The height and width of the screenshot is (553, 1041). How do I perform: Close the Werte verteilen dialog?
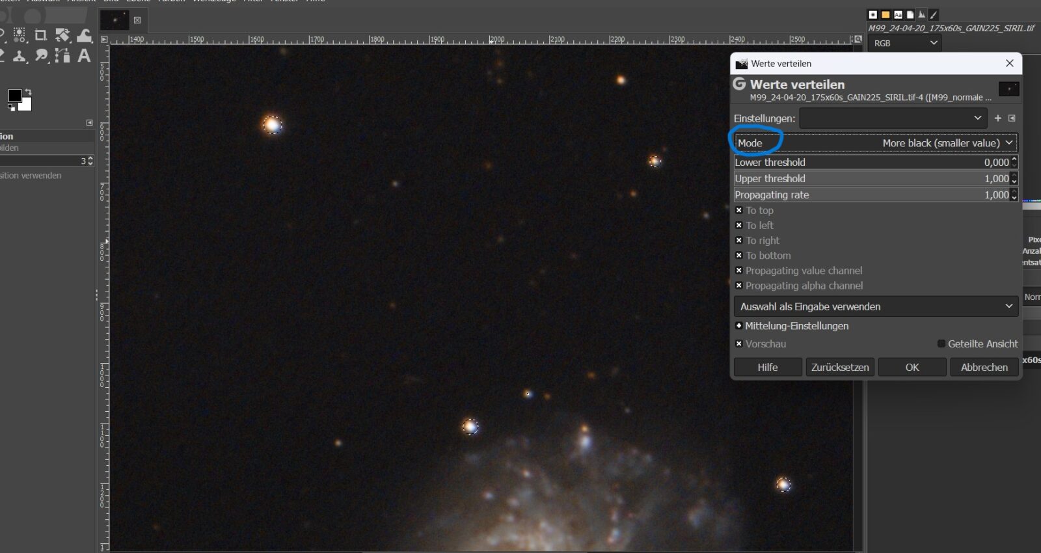(1010, 63)
